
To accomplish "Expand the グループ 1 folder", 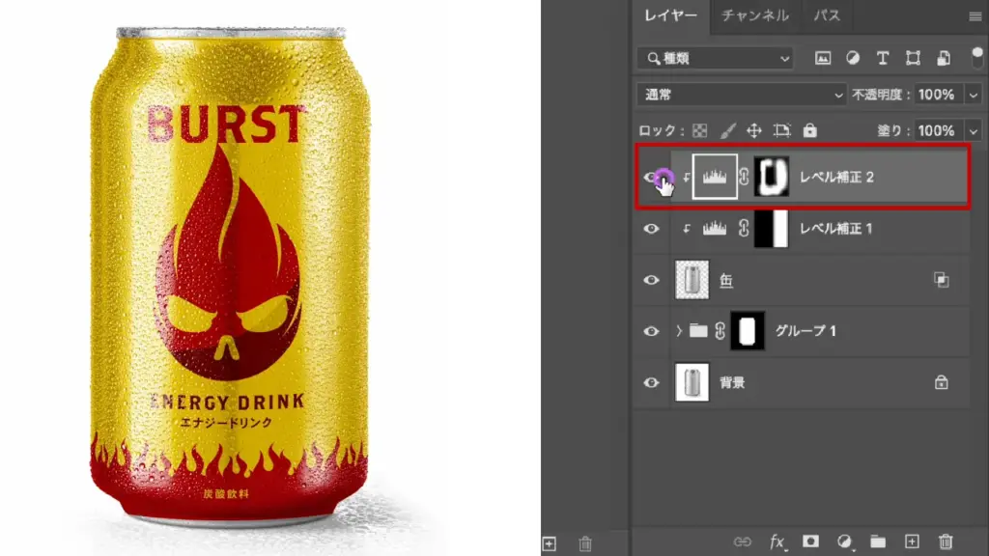I will point(679,331).
